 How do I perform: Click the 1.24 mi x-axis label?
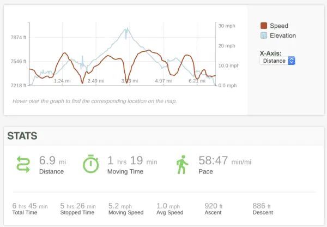[x=62, y=81]
